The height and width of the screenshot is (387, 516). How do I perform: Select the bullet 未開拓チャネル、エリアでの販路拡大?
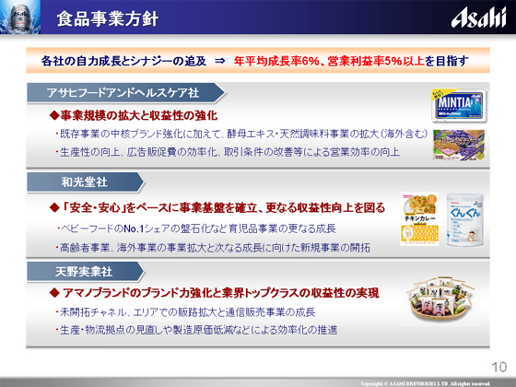(x=185, y=312)
